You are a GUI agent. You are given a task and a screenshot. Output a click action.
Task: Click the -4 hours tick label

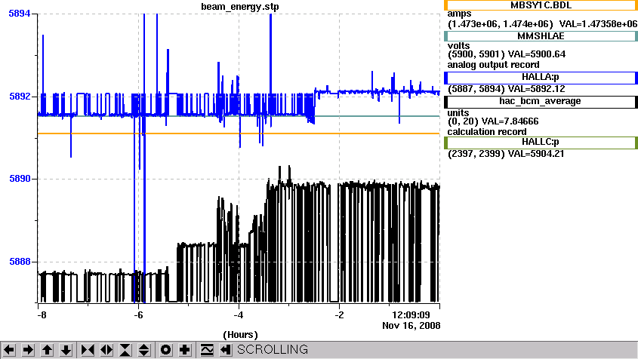(239, 315)
